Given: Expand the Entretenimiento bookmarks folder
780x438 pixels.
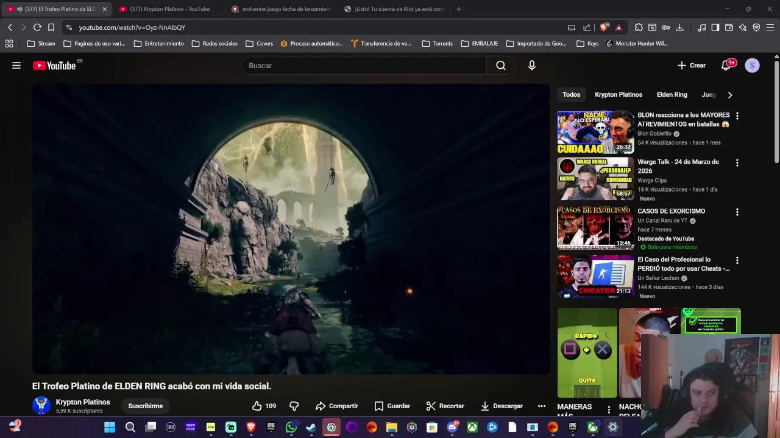Looking at the screenshot, I should pyautogui.click(x=158, y=43).
